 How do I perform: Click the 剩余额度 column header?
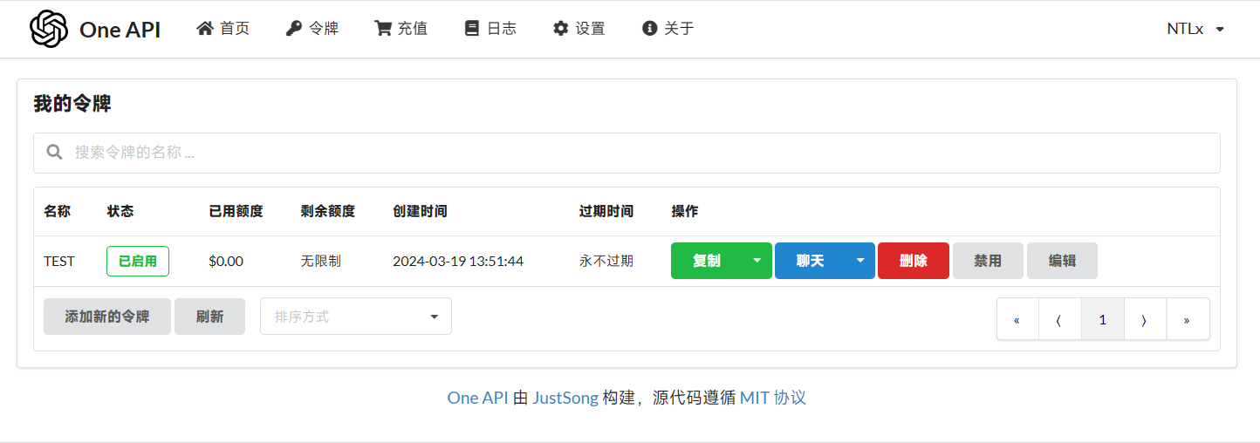[x=328, y=211]
